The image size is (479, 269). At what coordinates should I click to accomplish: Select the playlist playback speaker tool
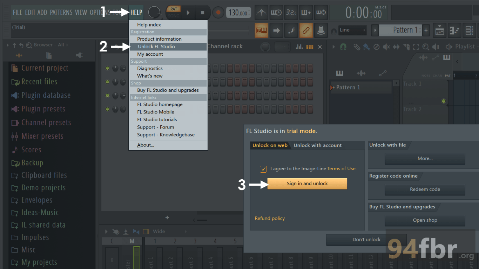[436, 47]
